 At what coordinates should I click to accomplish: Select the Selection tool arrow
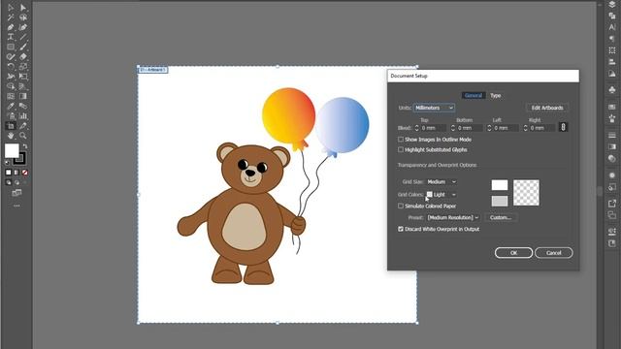pyautogui.click(x=11, y=8)
